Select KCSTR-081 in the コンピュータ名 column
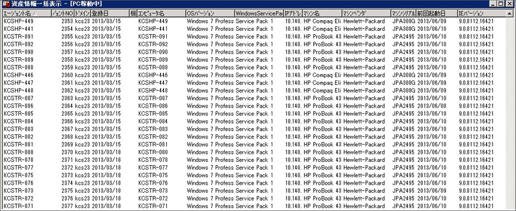The image size is (516, 211). [x=153, y=145]
